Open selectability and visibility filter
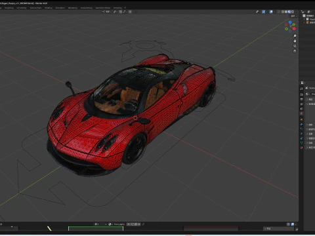The width and height of the screenshot is (315, 236). click(x=258, y=12)
